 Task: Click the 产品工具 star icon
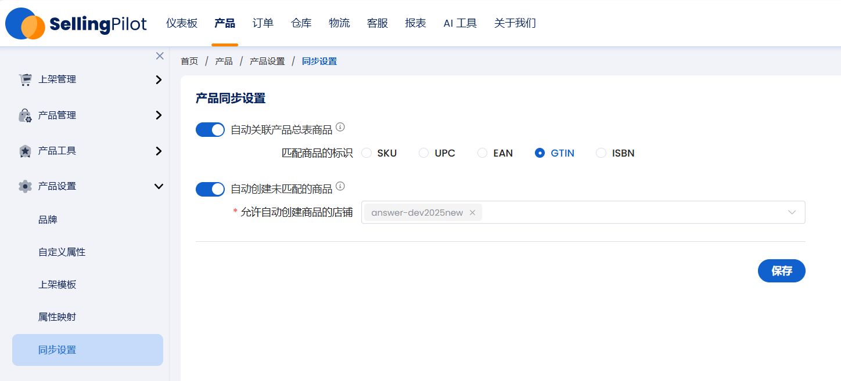point(25,151)
